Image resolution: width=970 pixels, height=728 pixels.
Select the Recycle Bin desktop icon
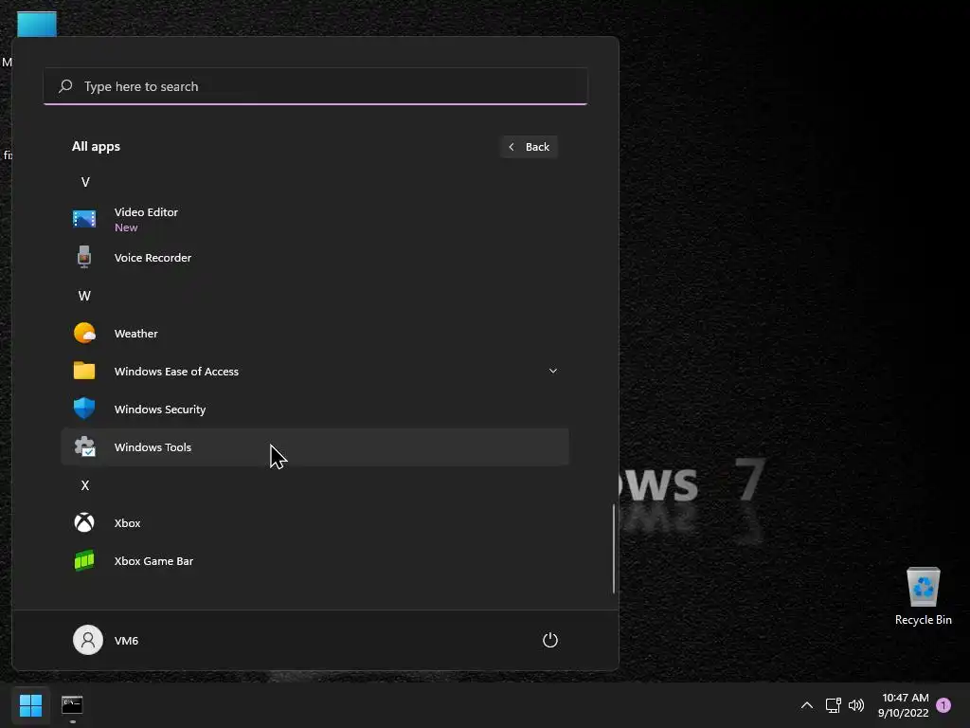[x=923, y=596]
